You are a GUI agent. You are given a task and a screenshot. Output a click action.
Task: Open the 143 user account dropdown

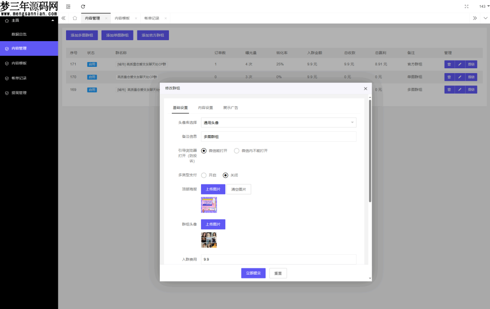click(x=484, y=6)
